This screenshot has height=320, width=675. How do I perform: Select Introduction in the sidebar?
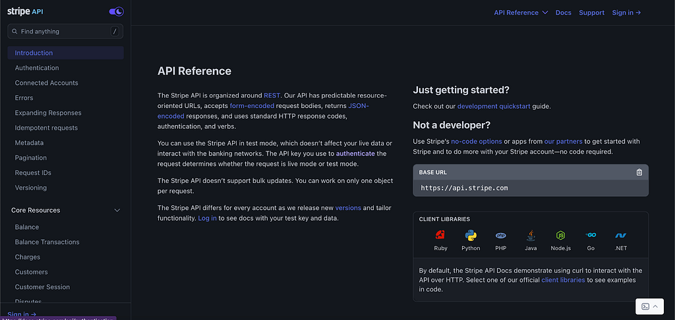(65, 53)
